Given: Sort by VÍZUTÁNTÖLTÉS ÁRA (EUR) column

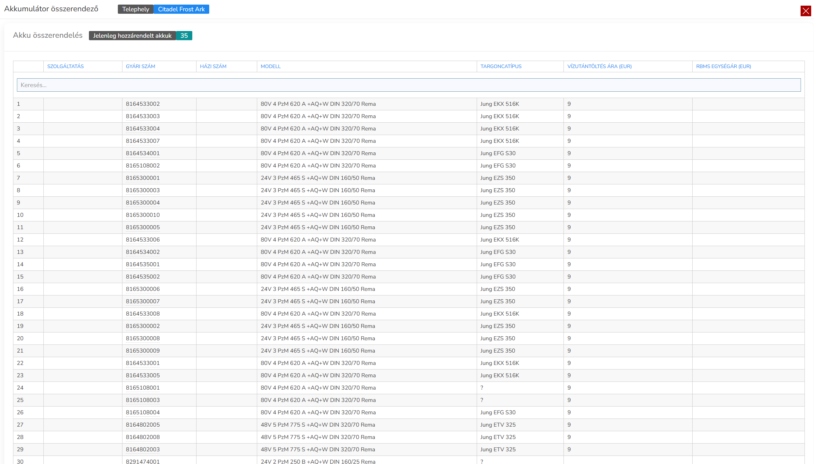Looking at the screenshot, I should 599,66.
